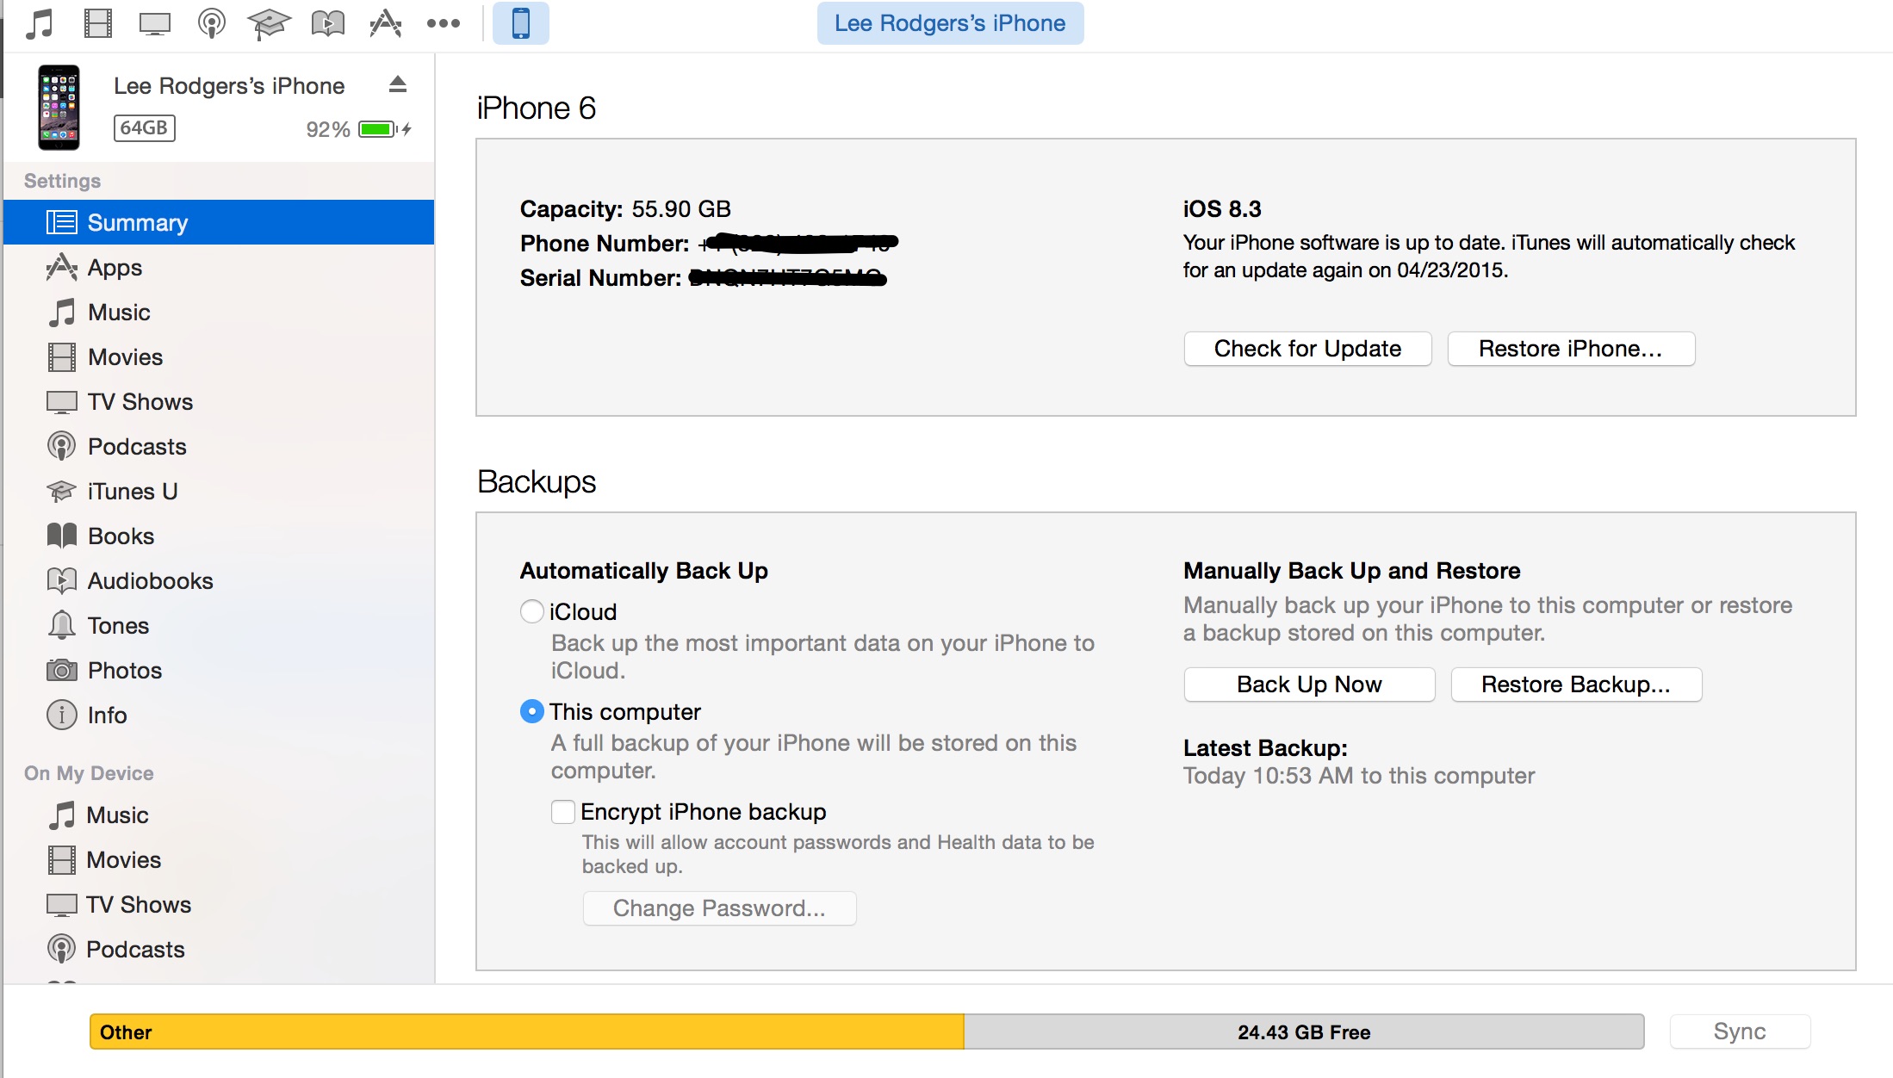Open the Books icon in the toolbar
Screen dimensions: 1893x1078
point(328,23)
